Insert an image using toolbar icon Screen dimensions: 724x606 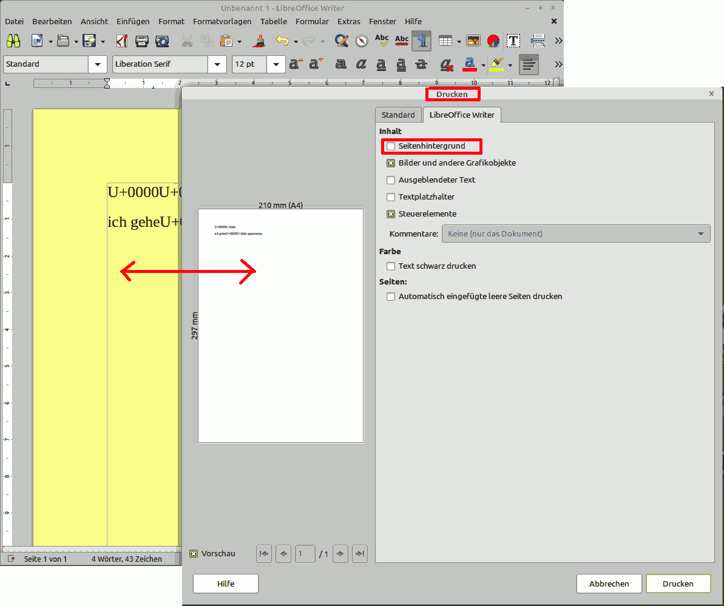473,41
